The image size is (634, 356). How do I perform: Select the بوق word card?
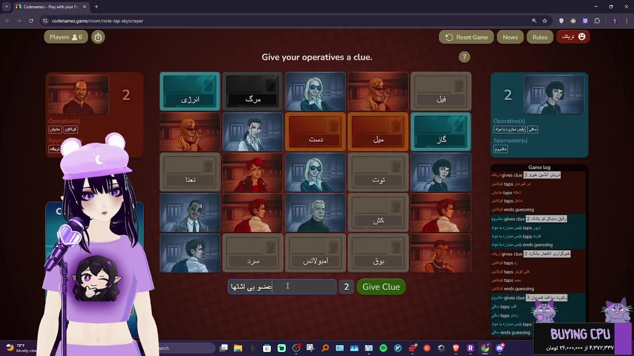pos(378,253)
